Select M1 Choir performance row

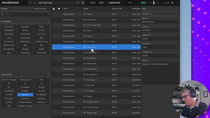click(x=96, y=30)
